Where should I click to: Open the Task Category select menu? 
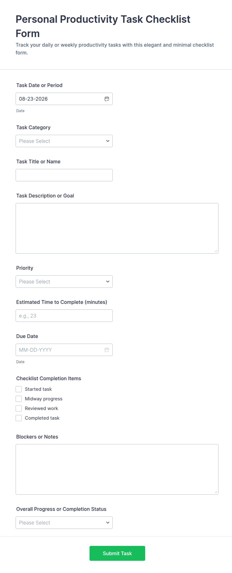click(x=64, y=141)
